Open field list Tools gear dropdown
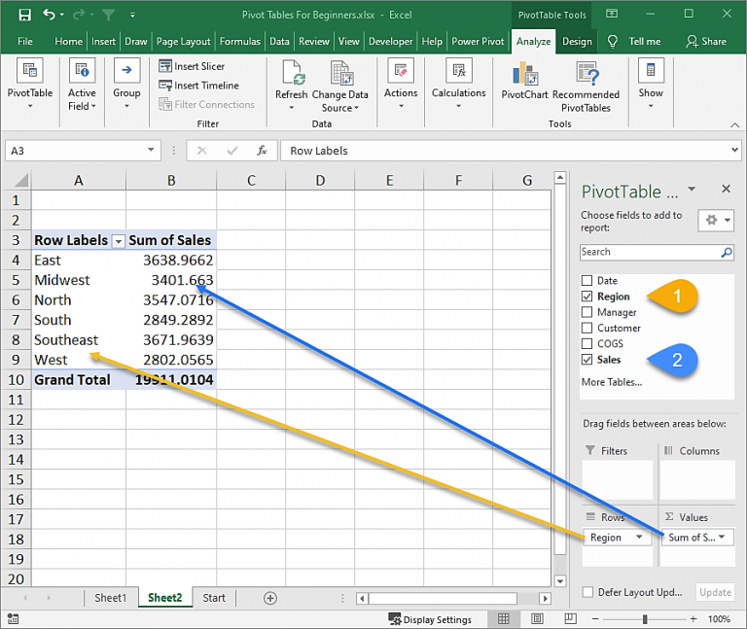 [716, 220]
